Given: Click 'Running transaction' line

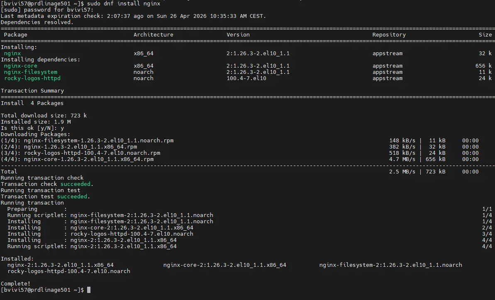Looking at the screenshot, I should click(32, 203).
